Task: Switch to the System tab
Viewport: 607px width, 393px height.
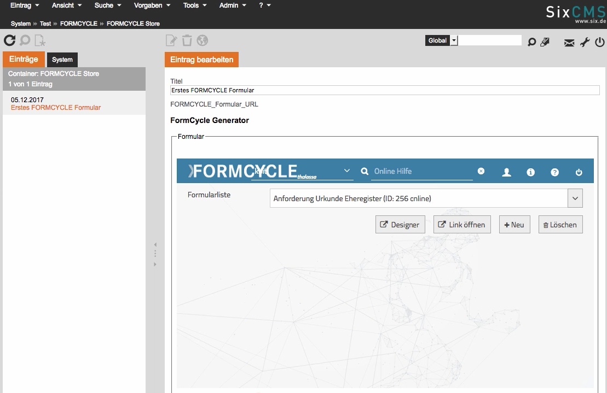Action: pos(62,60)
